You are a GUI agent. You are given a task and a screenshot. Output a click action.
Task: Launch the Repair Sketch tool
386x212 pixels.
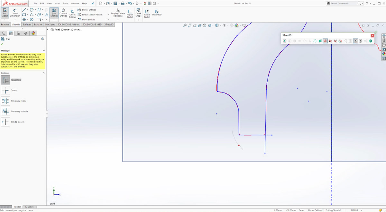tap(130, 13)
